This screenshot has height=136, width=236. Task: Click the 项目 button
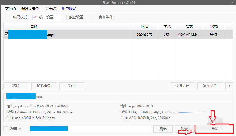click(x=72, y=86)
